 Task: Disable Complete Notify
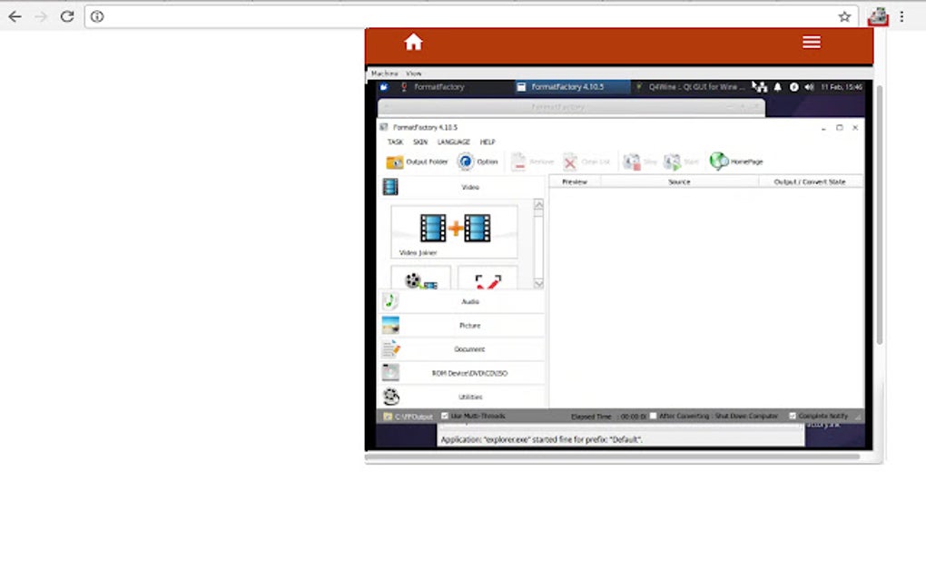point(794,416)
